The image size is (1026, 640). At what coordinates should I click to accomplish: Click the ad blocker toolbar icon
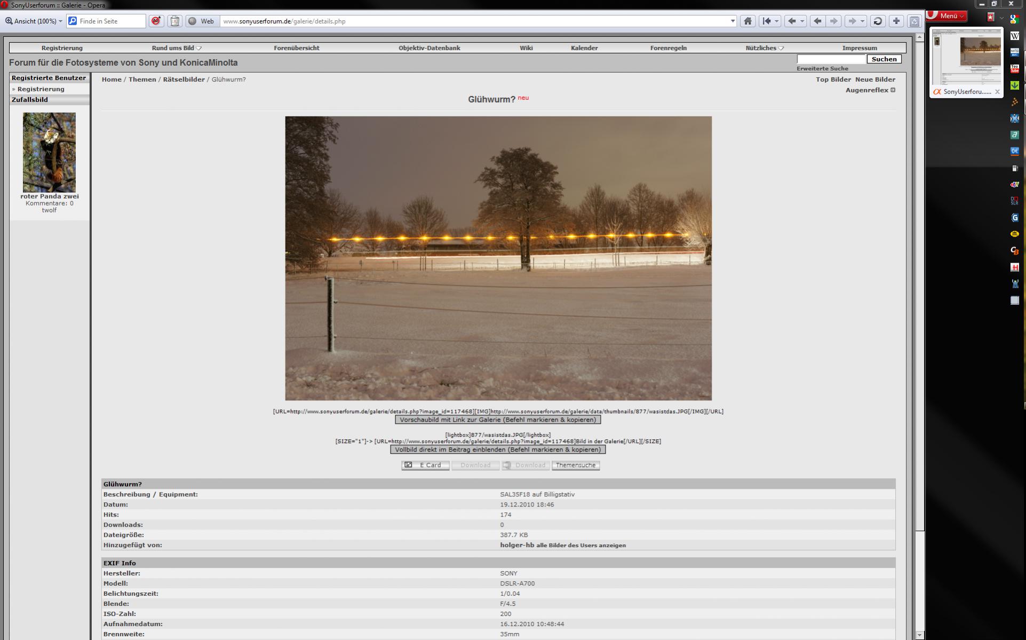point(156,21)
